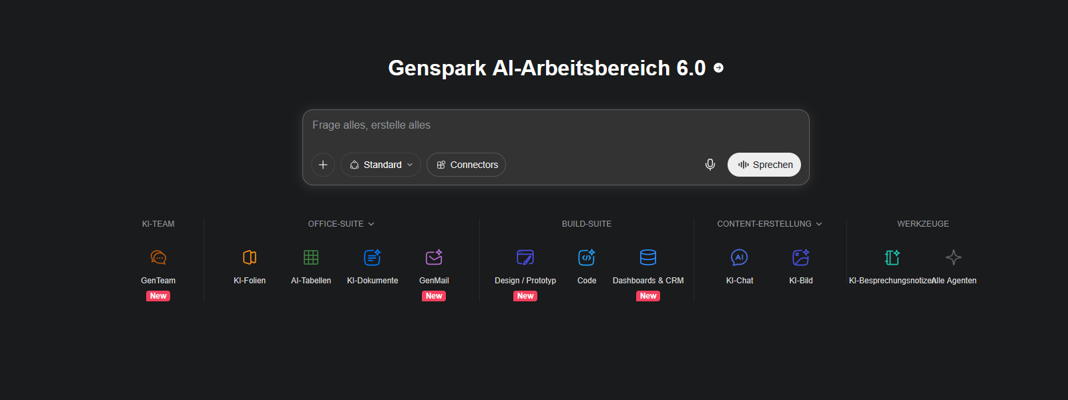This screenshot has height=400, width=1068.
Task: Click the Sprechen voice button
Action: coord(764,165)
